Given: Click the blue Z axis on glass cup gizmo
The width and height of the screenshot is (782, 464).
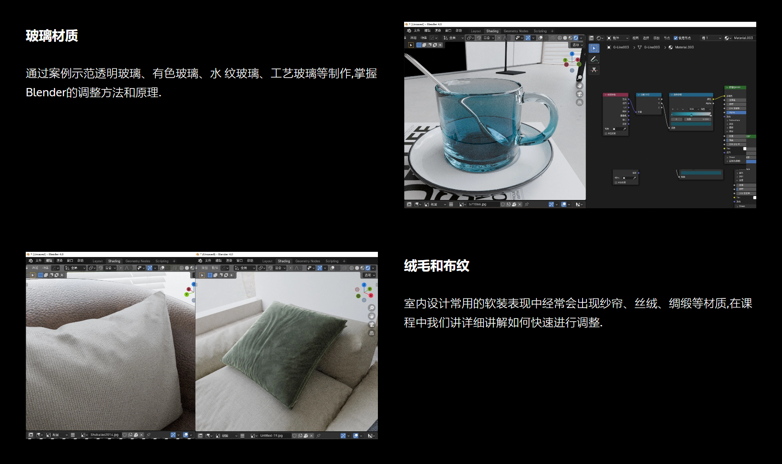Looking at the screenshot, I should point(572,54).
